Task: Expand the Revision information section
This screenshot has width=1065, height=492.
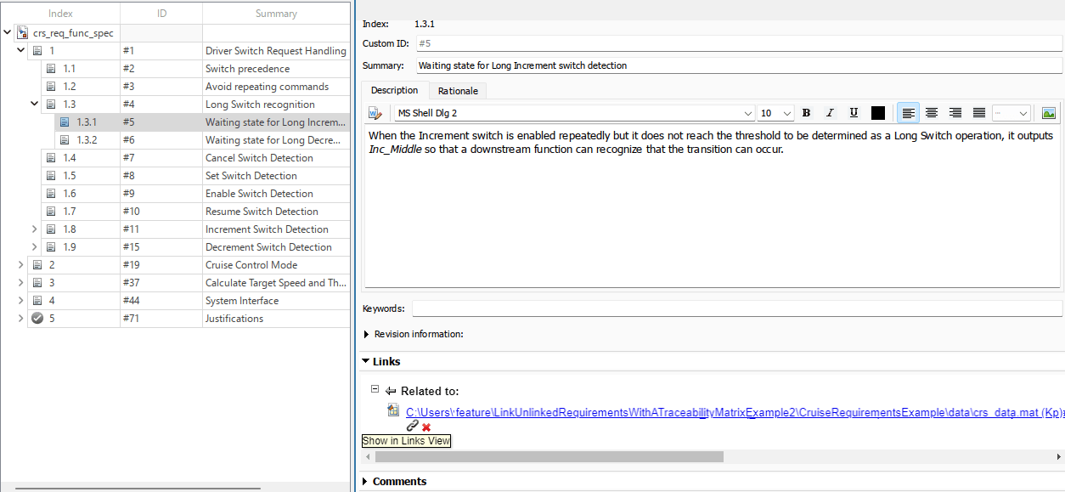Action: click(x=366, y=334)
